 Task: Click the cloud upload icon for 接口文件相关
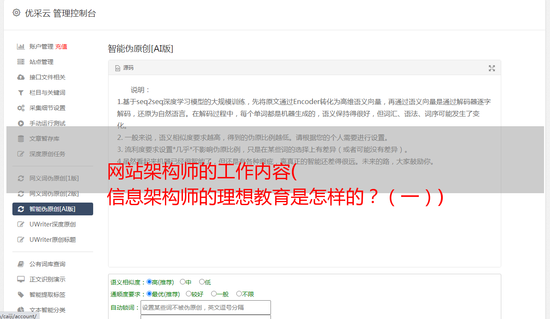pyautogui.click(x=21, y=77)
